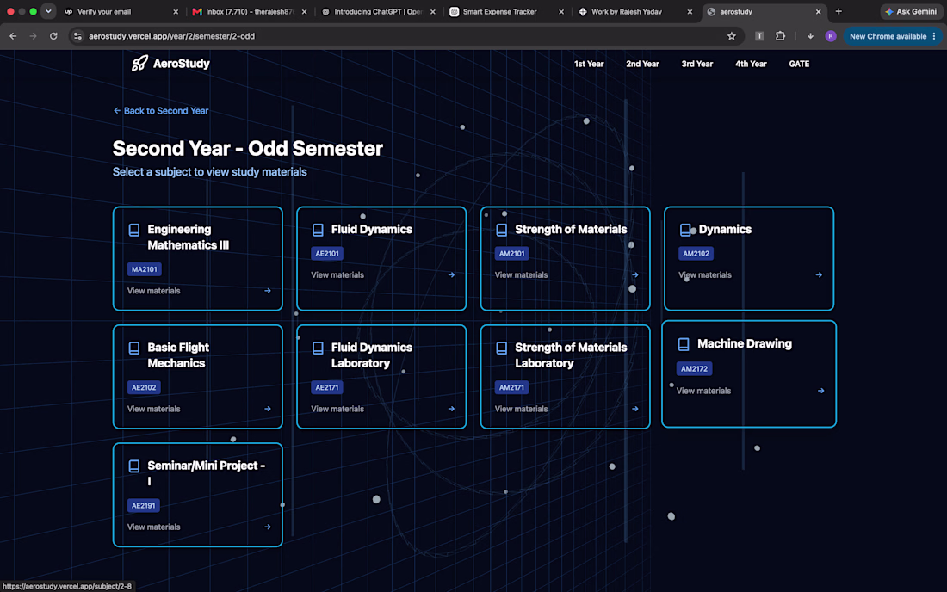Click the AM2102 course code badge
This screenshot has height=592, width=947.
coord(696,254)
